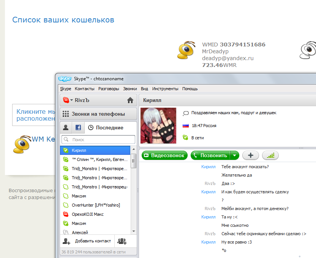Click the create group icon
The image size is (316, 258).
(122, 241)
